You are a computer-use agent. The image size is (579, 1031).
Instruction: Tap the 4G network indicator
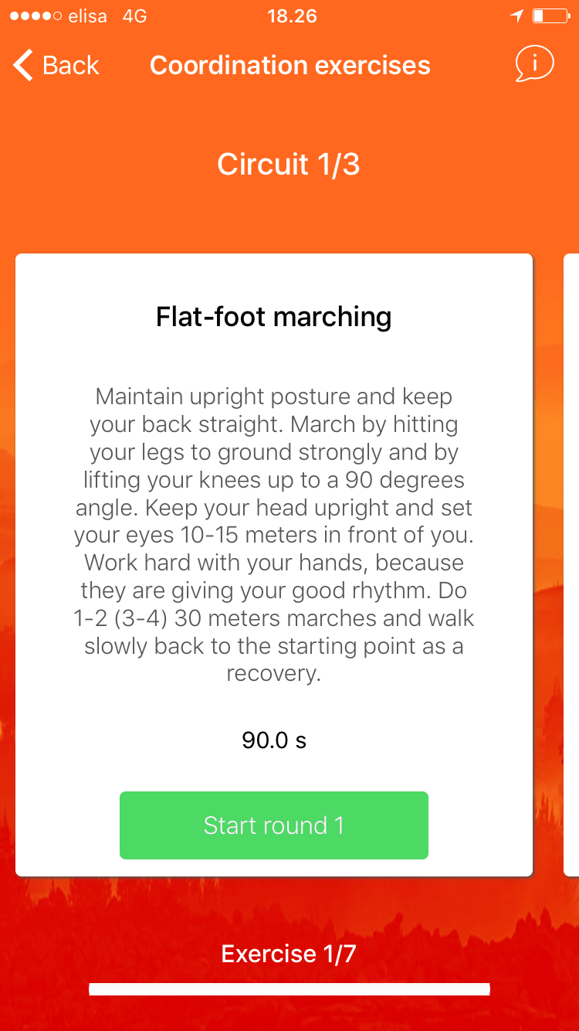point(134,16)
